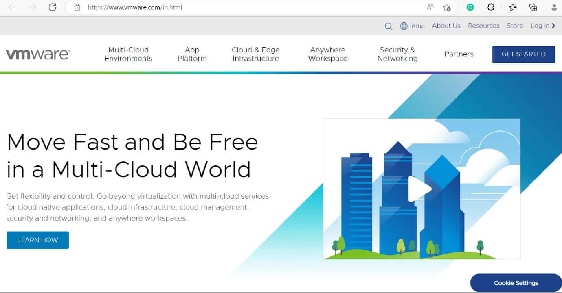
Task: Open the Grammarly extension icon
Action: (x=470, y=7)
